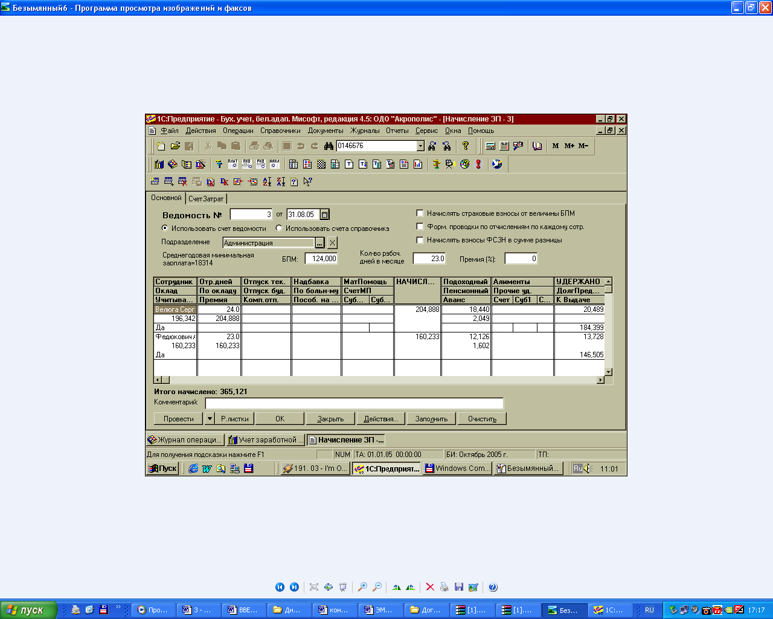The image size is (773, 619).
Task: Click the M+ memory toolbar button
Action: [x=569, y=146]
